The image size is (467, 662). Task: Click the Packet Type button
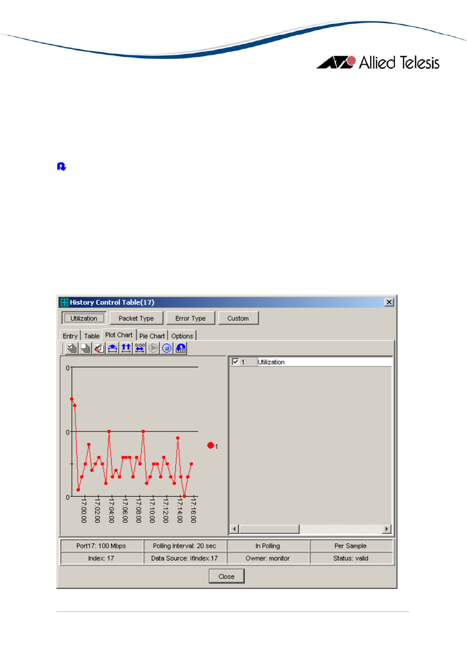pos(136,318)
